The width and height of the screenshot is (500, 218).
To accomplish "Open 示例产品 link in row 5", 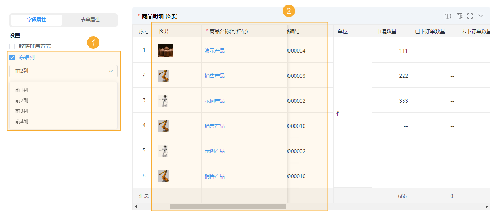I will pos(215,151).
